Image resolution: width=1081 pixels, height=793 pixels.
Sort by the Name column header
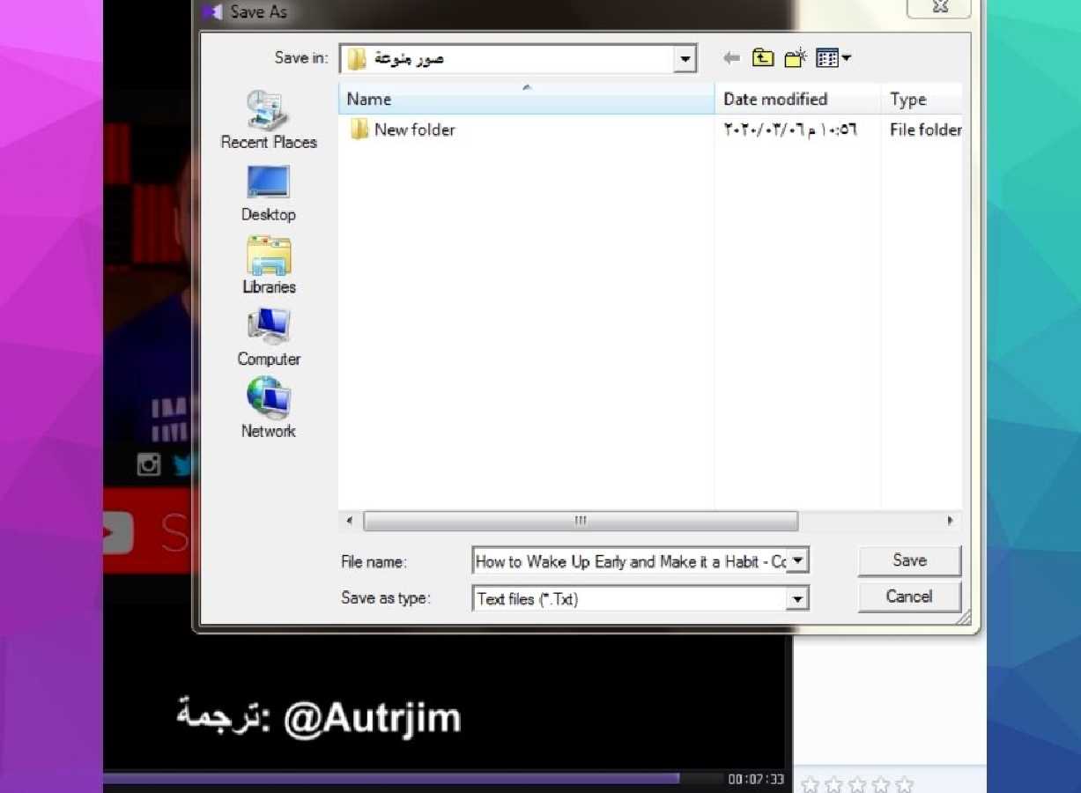526,100
